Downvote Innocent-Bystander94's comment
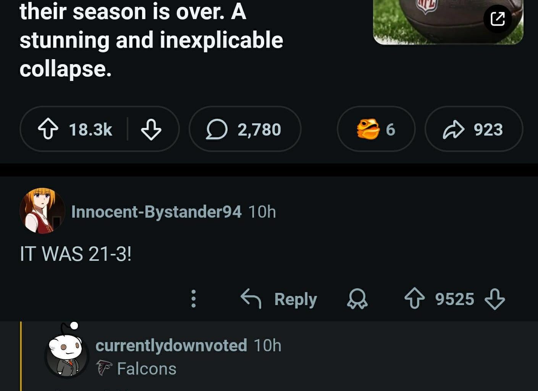 pos(494,300)
